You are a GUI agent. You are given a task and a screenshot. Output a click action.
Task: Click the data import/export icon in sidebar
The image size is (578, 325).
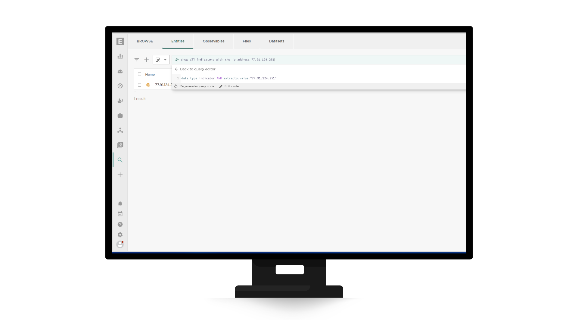(120, 145)
